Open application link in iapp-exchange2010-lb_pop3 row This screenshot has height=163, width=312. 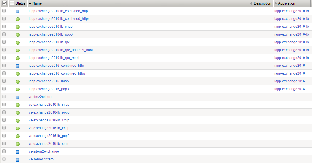[x=291, y=34]
